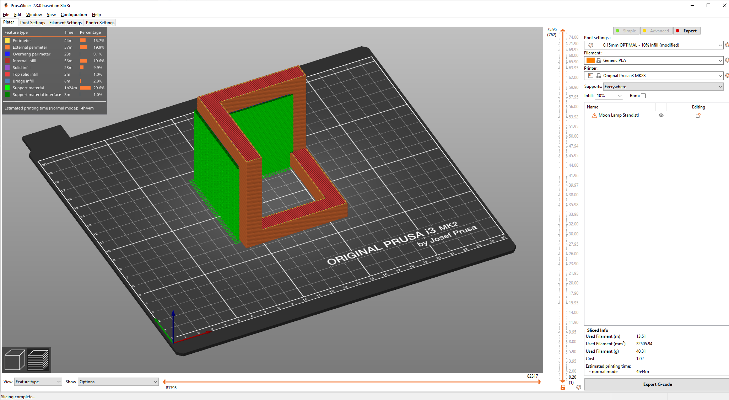Open the Feature type view dropdown

pyautogui.click(x=38, y=382)
